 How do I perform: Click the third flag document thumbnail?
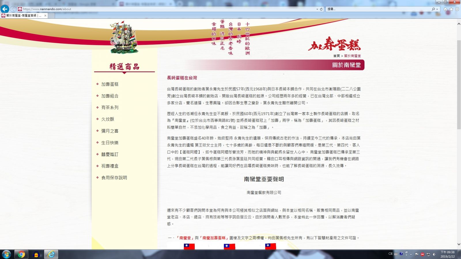271,246
